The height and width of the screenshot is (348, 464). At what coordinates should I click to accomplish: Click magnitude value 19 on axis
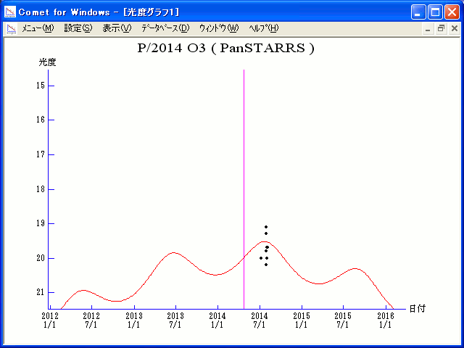coord(41,223)
